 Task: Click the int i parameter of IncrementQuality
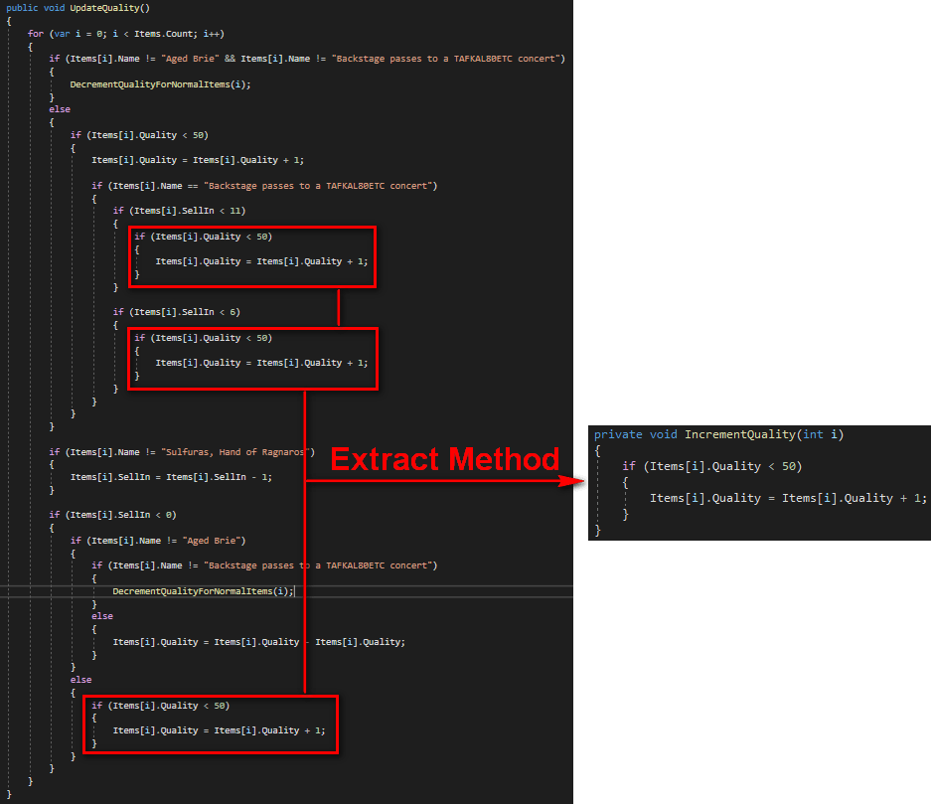coord(820,434)
